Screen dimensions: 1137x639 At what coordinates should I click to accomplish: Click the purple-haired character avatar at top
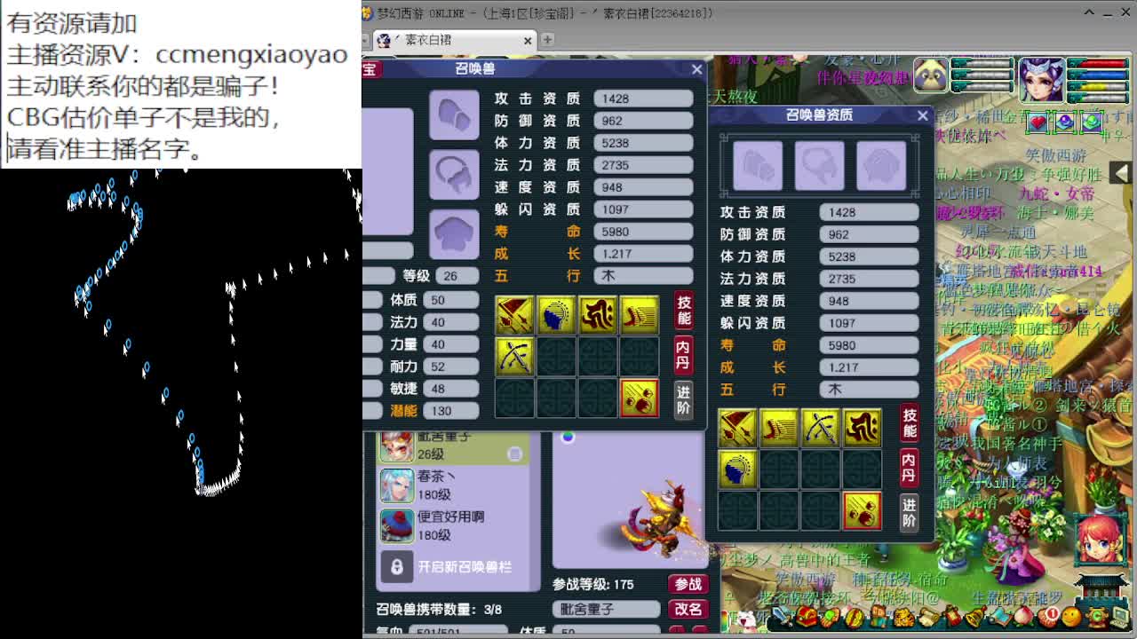pyautogui.click(x=1041, y=81)
